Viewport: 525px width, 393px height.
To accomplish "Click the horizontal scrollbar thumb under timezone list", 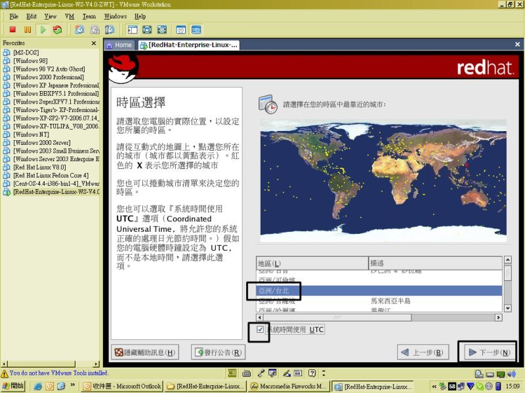I will 337,318.
